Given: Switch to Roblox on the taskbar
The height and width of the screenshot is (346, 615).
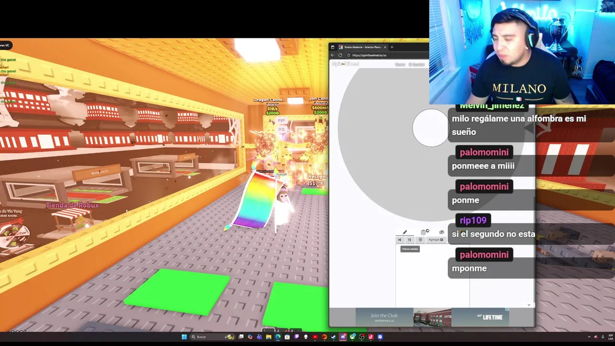Looking at the screenshot, I should (380, 337).
